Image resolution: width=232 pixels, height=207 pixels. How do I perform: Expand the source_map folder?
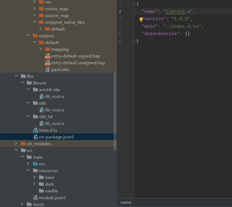pos(34,15)
